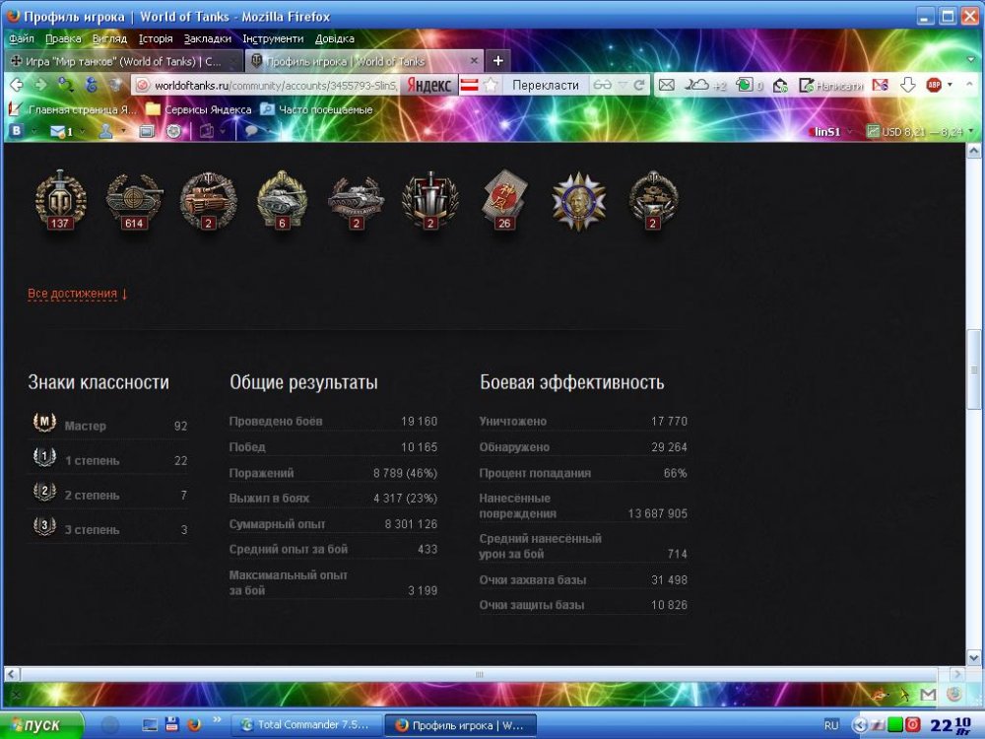Open the 'Главная страница Я...' bookmark
Screen dimensions: 985x739
72,109
